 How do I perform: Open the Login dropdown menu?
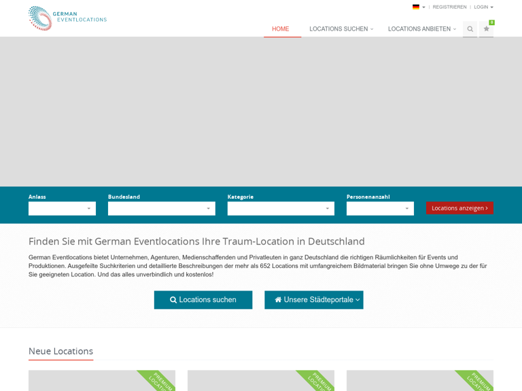pos(483,7)
